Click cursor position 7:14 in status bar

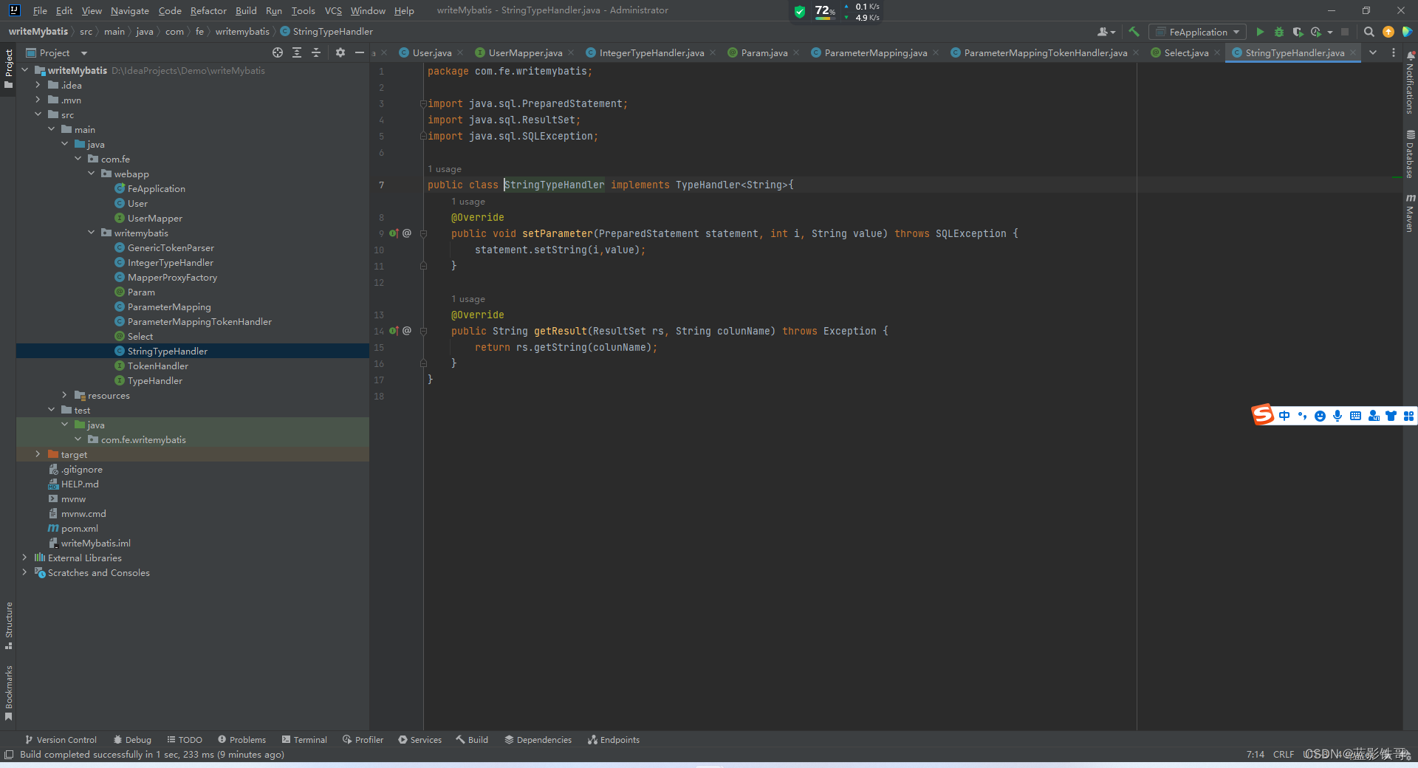(x=1255, y=754)
